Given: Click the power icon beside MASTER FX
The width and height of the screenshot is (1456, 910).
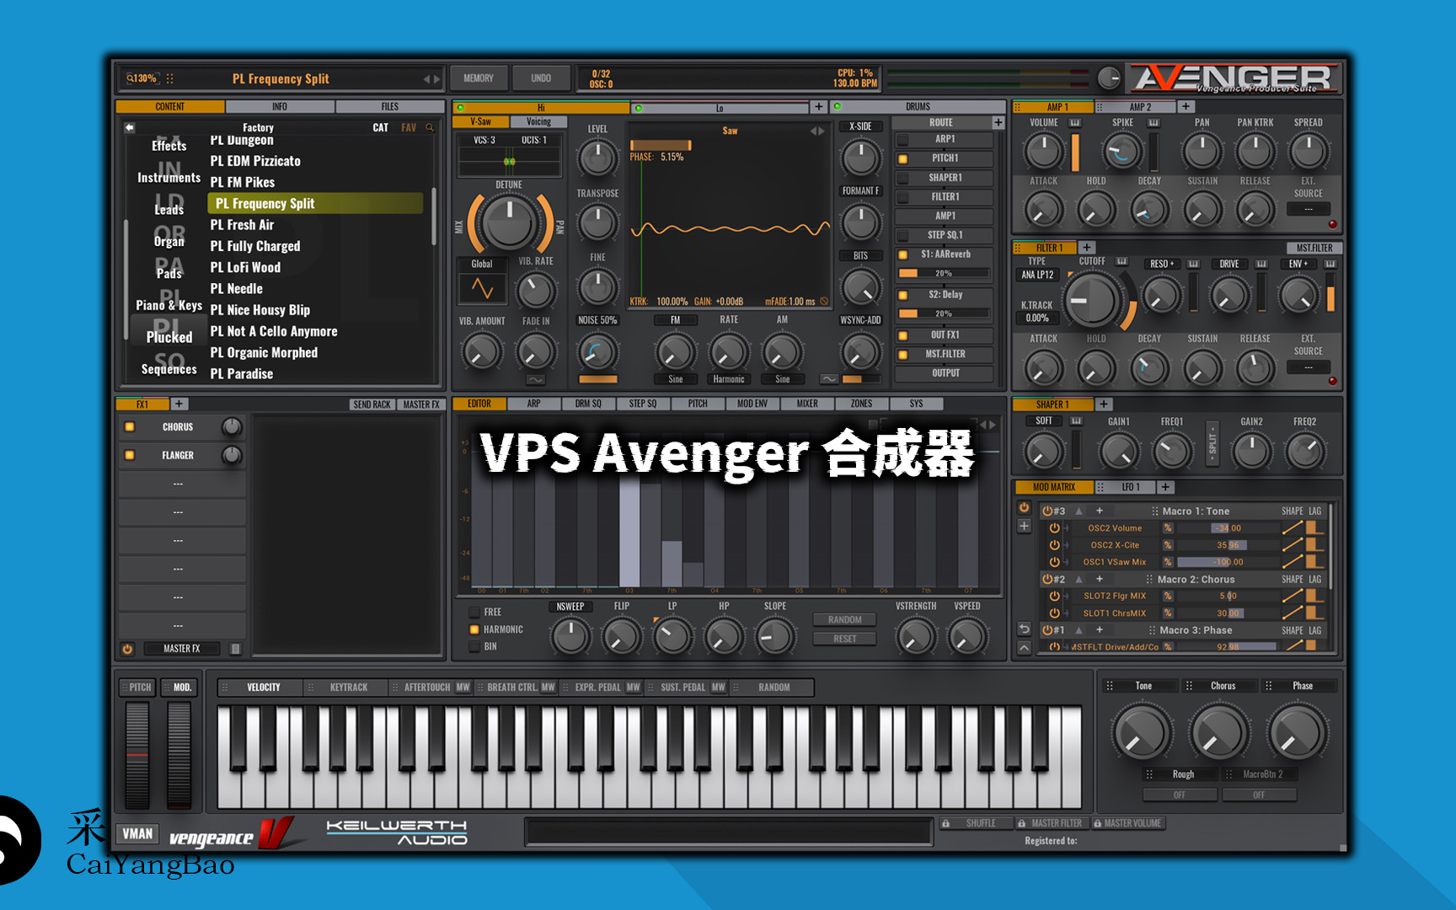Looking at the screenshot, I should [127, 649].
